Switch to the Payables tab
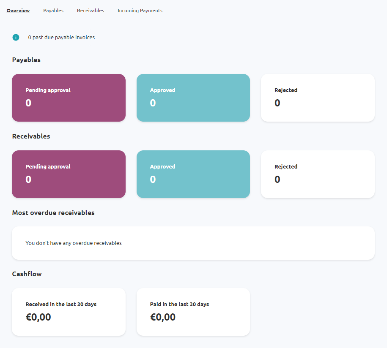 53,11
